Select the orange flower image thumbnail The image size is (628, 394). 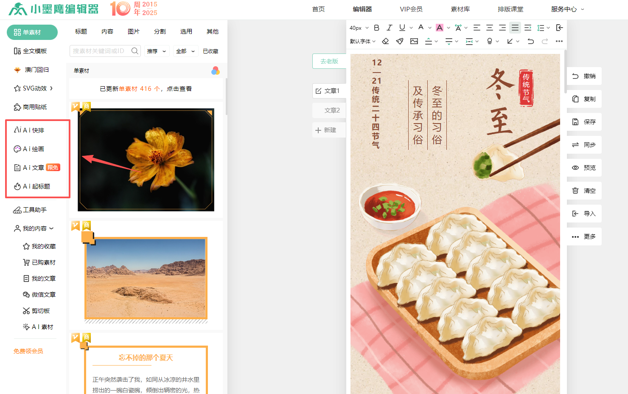146,160
